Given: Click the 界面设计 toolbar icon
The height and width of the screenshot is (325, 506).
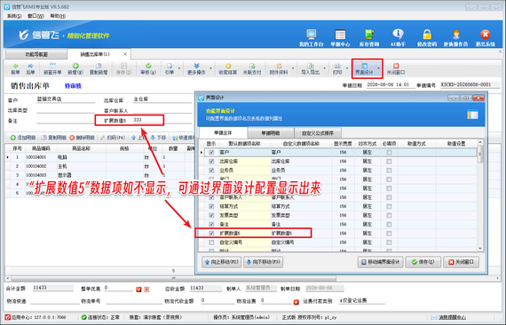Looking at the screenshot, I should click(x=364, y=68).
